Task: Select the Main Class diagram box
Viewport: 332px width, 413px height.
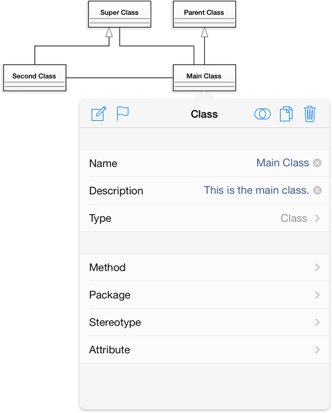Action: [204, 78]
